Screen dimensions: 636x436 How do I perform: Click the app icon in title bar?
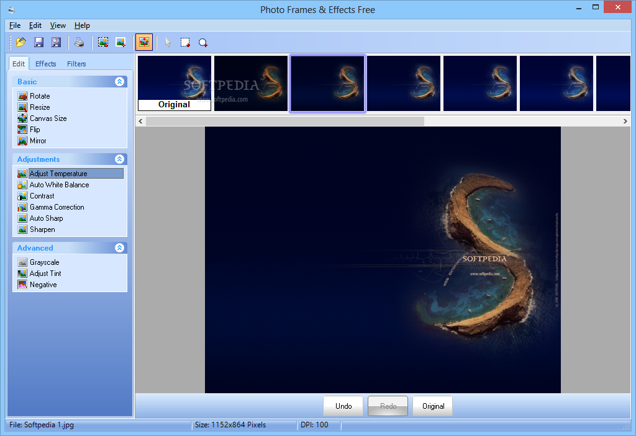11,10
